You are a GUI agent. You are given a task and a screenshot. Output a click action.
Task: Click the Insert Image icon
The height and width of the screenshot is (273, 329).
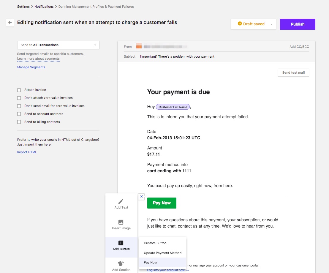(x=121, y=222)
